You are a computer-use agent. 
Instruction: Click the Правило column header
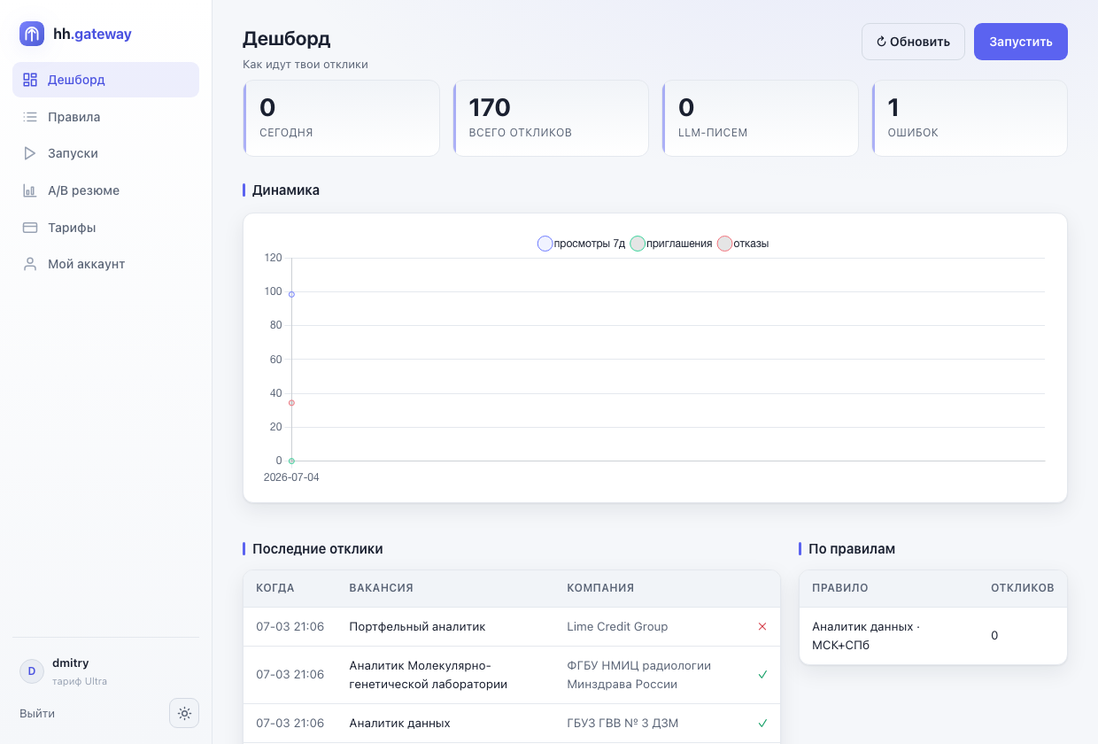pos(840,588)
